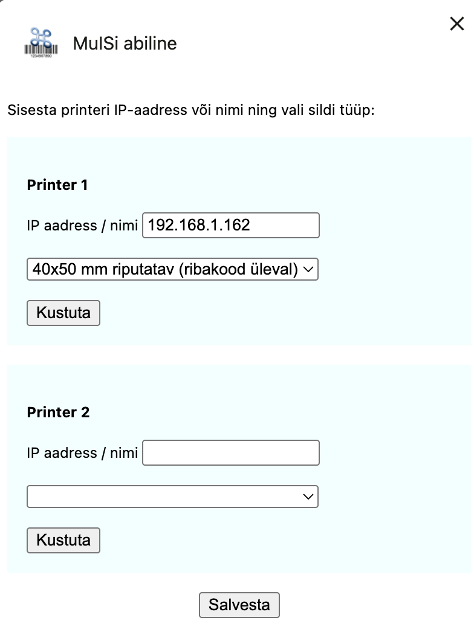Click the Printer 2 'IP aadress / nimi' label
474x629 pixels.
(82, 453)
